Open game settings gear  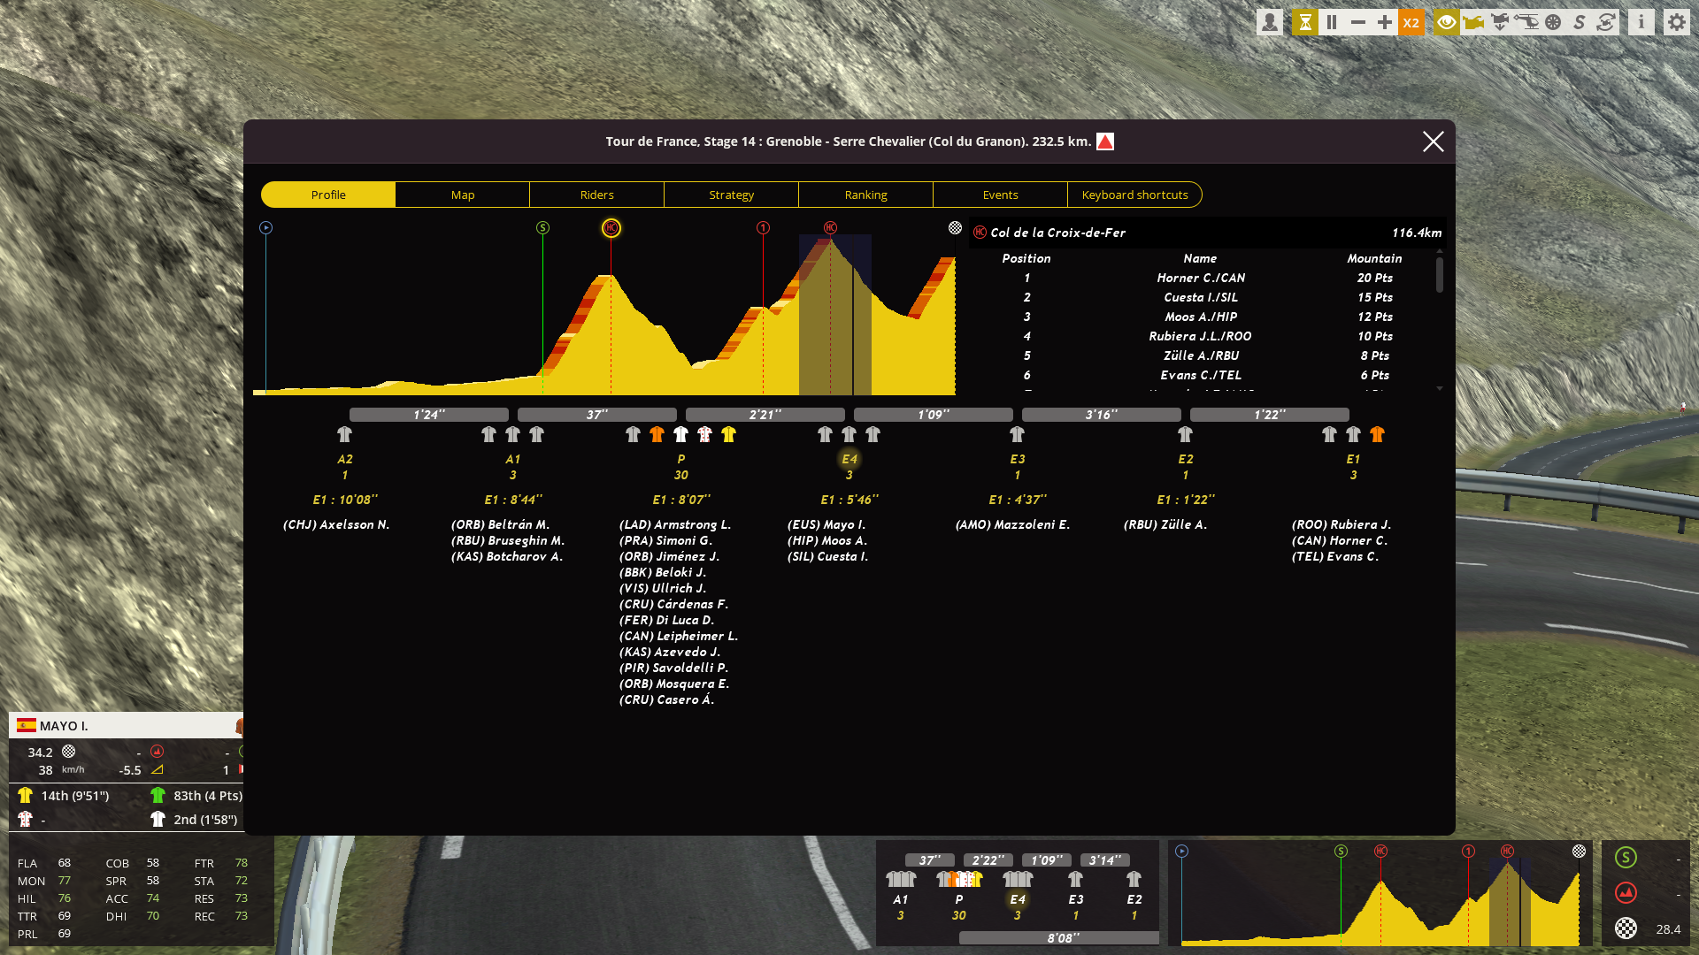click(x=1677, y=22)
